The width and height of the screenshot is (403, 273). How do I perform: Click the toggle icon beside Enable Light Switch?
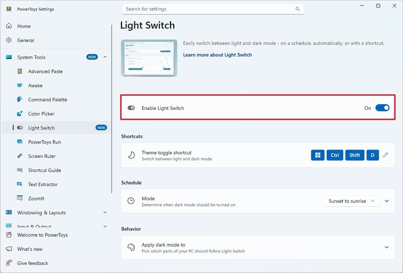(131, 108)
